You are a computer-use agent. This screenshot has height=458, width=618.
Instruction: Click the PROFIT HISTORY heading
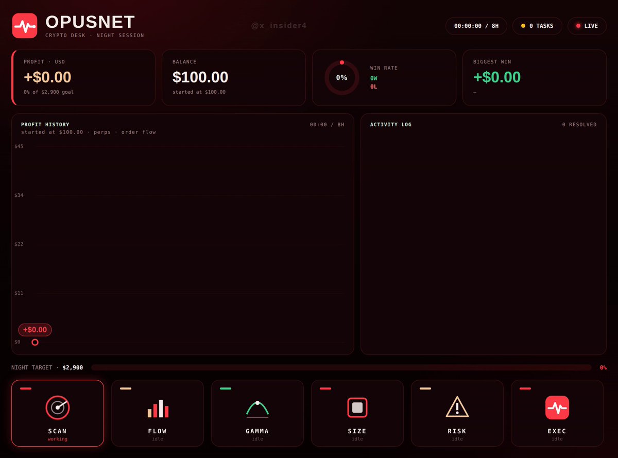[x=45, y=125]
